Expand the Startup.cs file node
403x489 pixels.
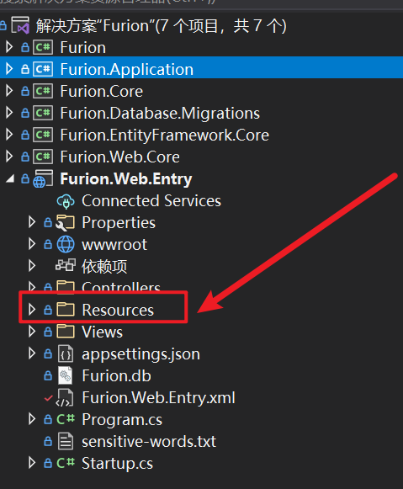pyautogui.click(x=31, y=463)
